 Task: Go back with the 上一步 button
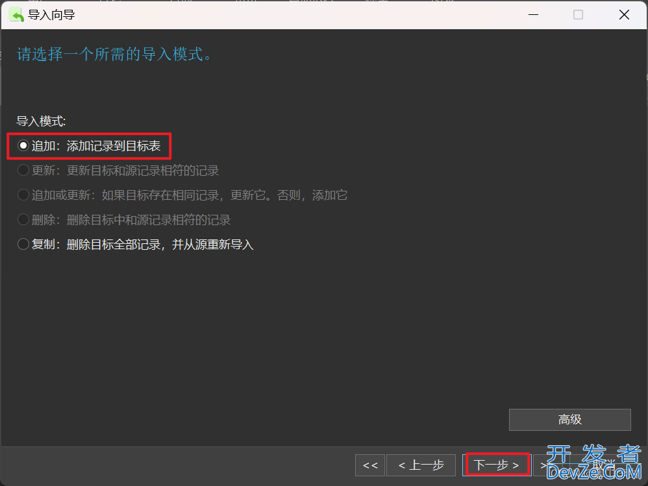(421, 465)
